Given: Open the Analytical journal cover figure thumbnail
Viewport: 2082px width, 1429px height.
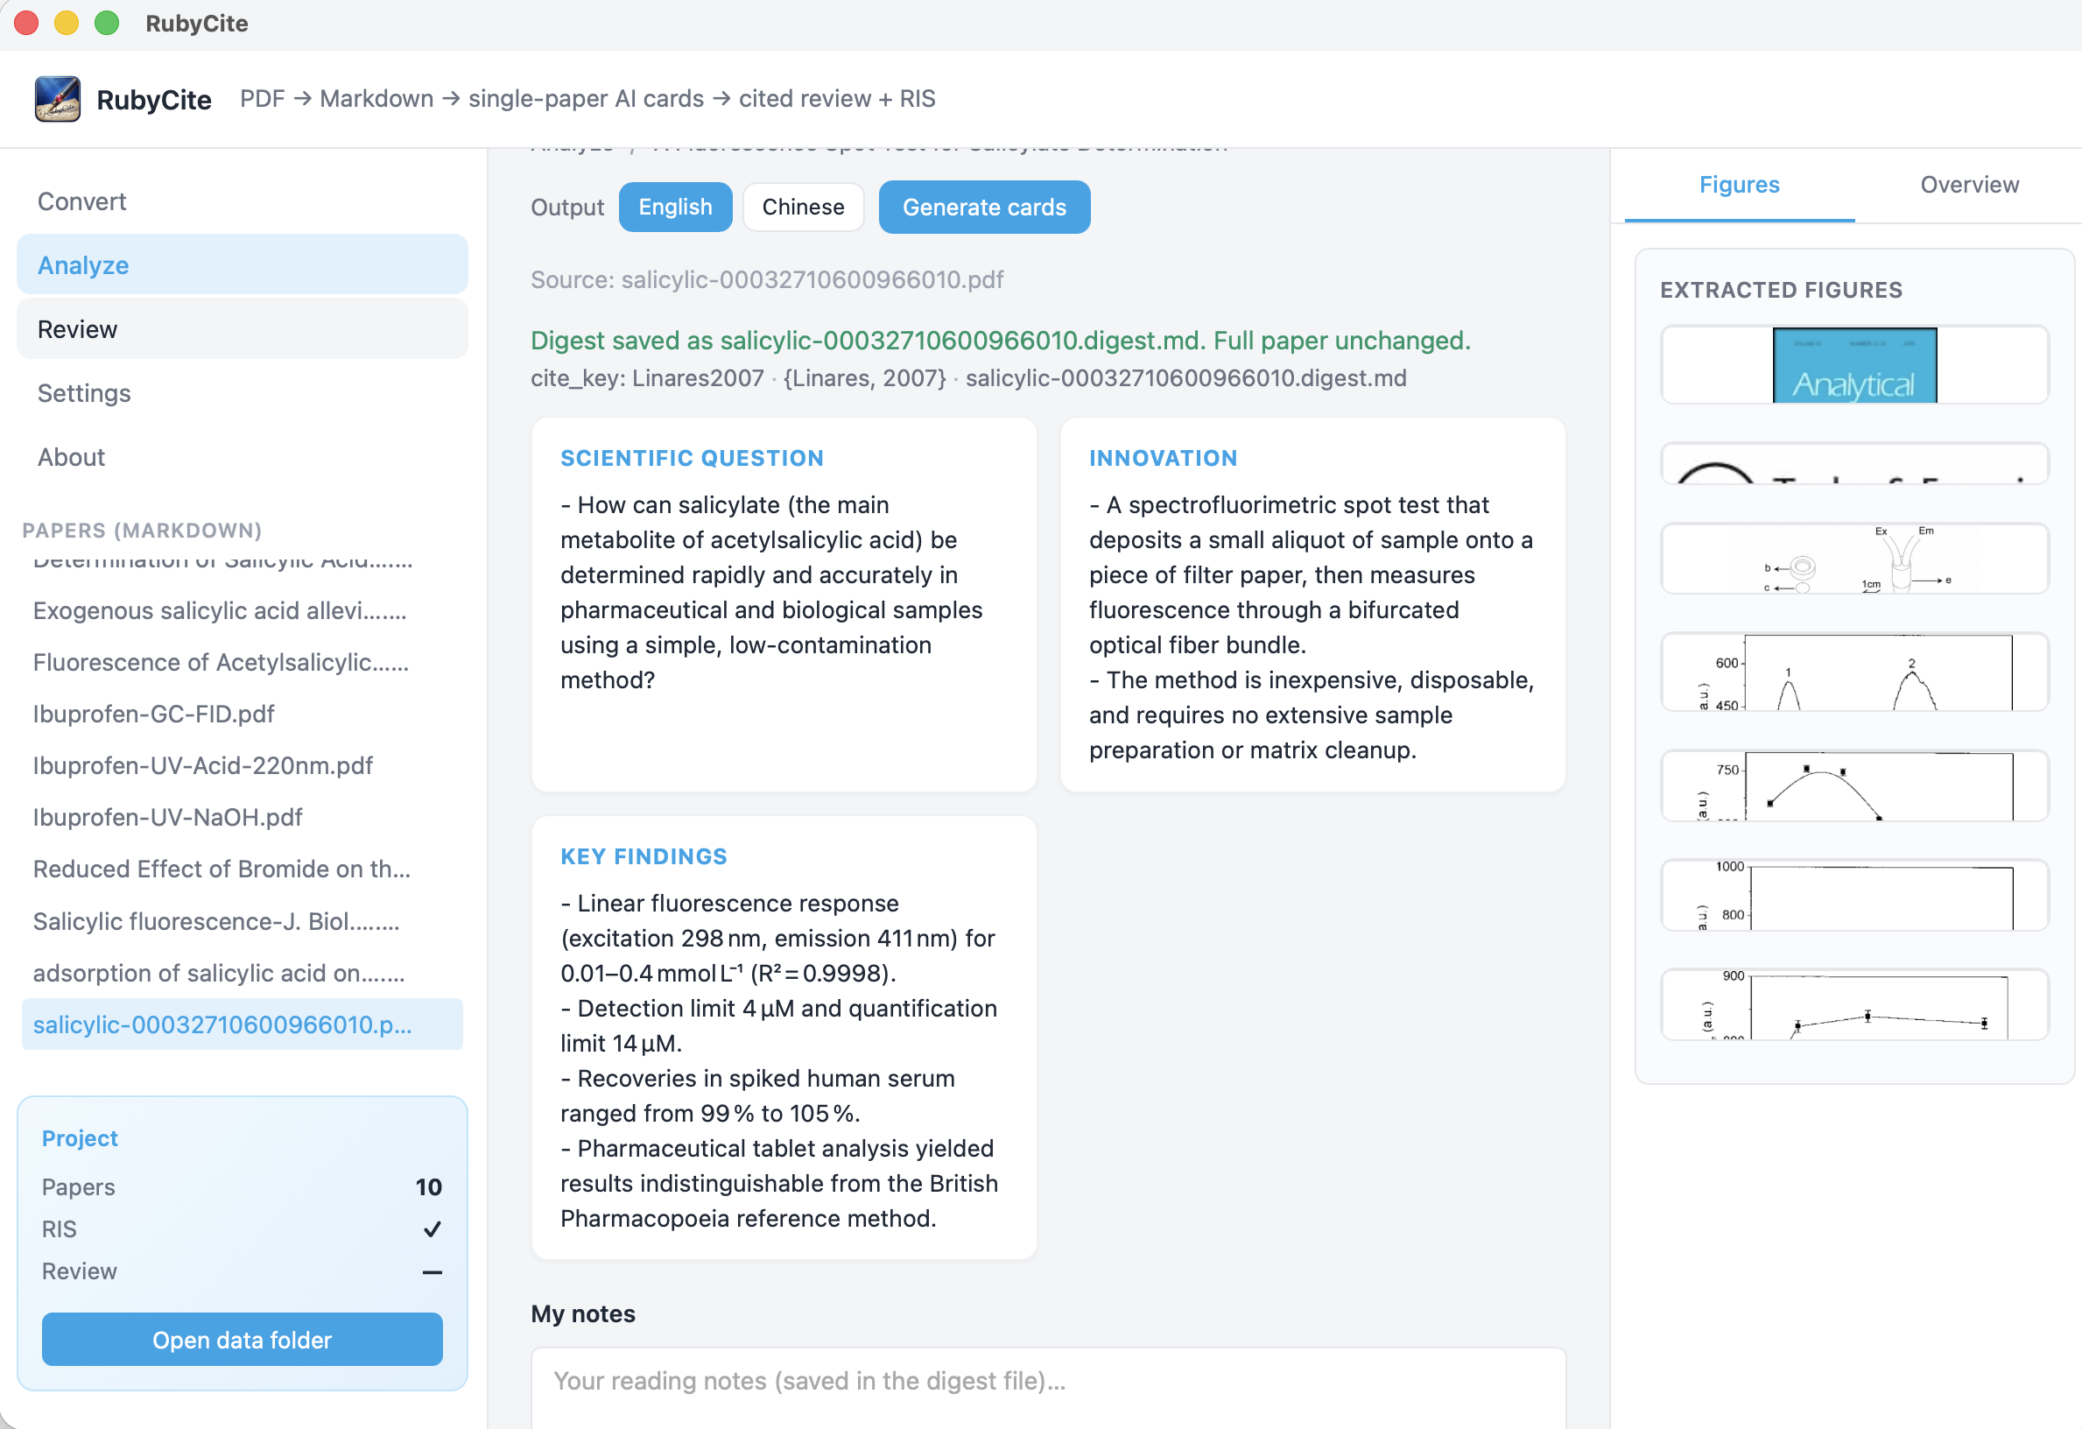Looking at the screenshot, I should 1854,364.
